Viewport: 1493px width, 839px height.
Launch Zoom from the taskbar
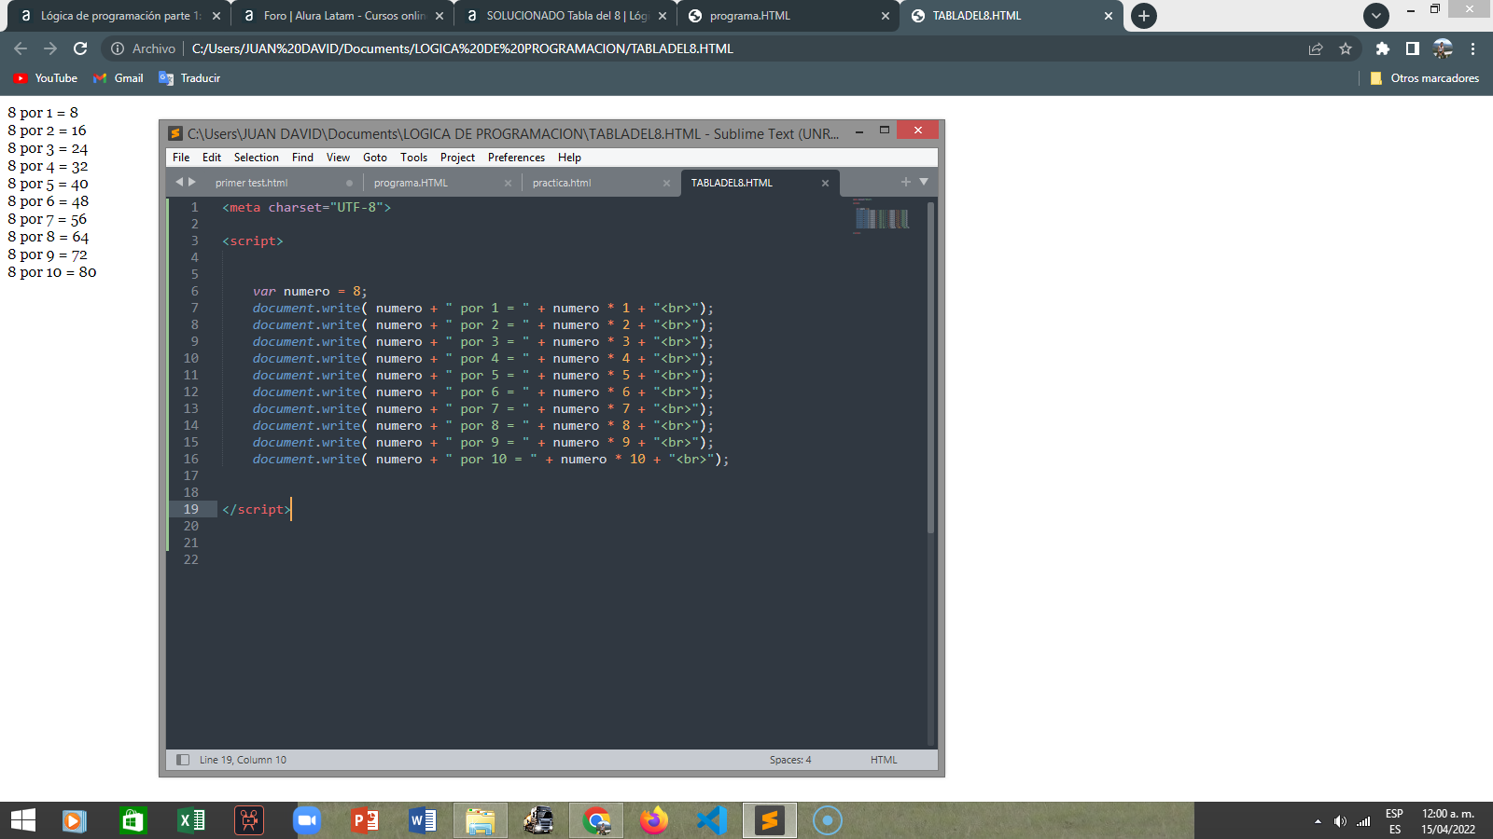(x=306, y=820)
